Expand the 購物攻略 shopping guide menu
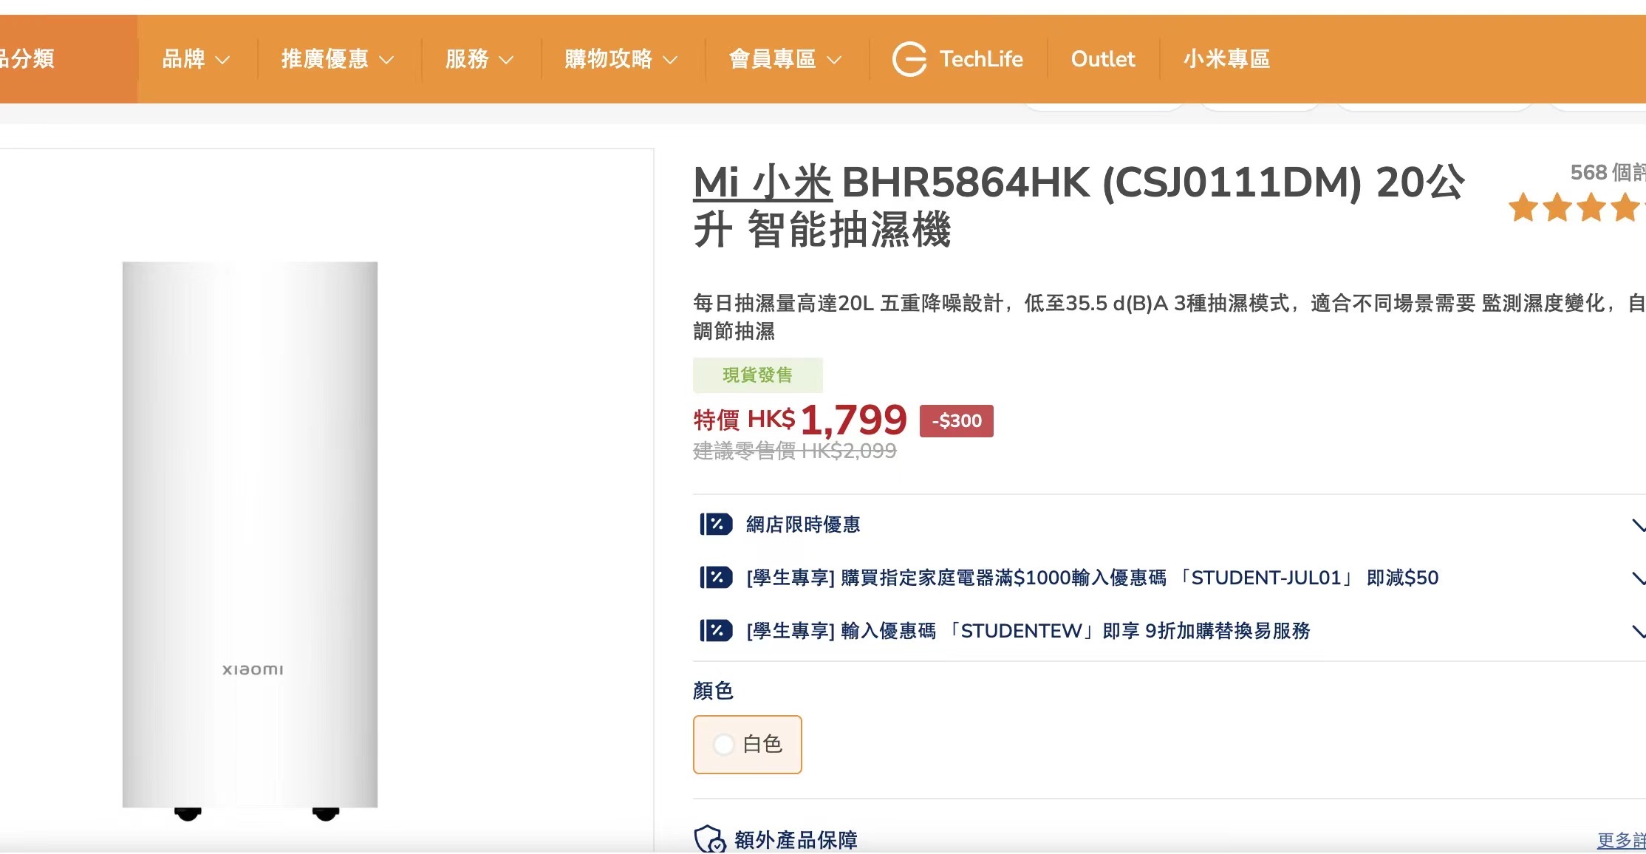Viewport: 1646px width, 854px height. click(621, 59)
